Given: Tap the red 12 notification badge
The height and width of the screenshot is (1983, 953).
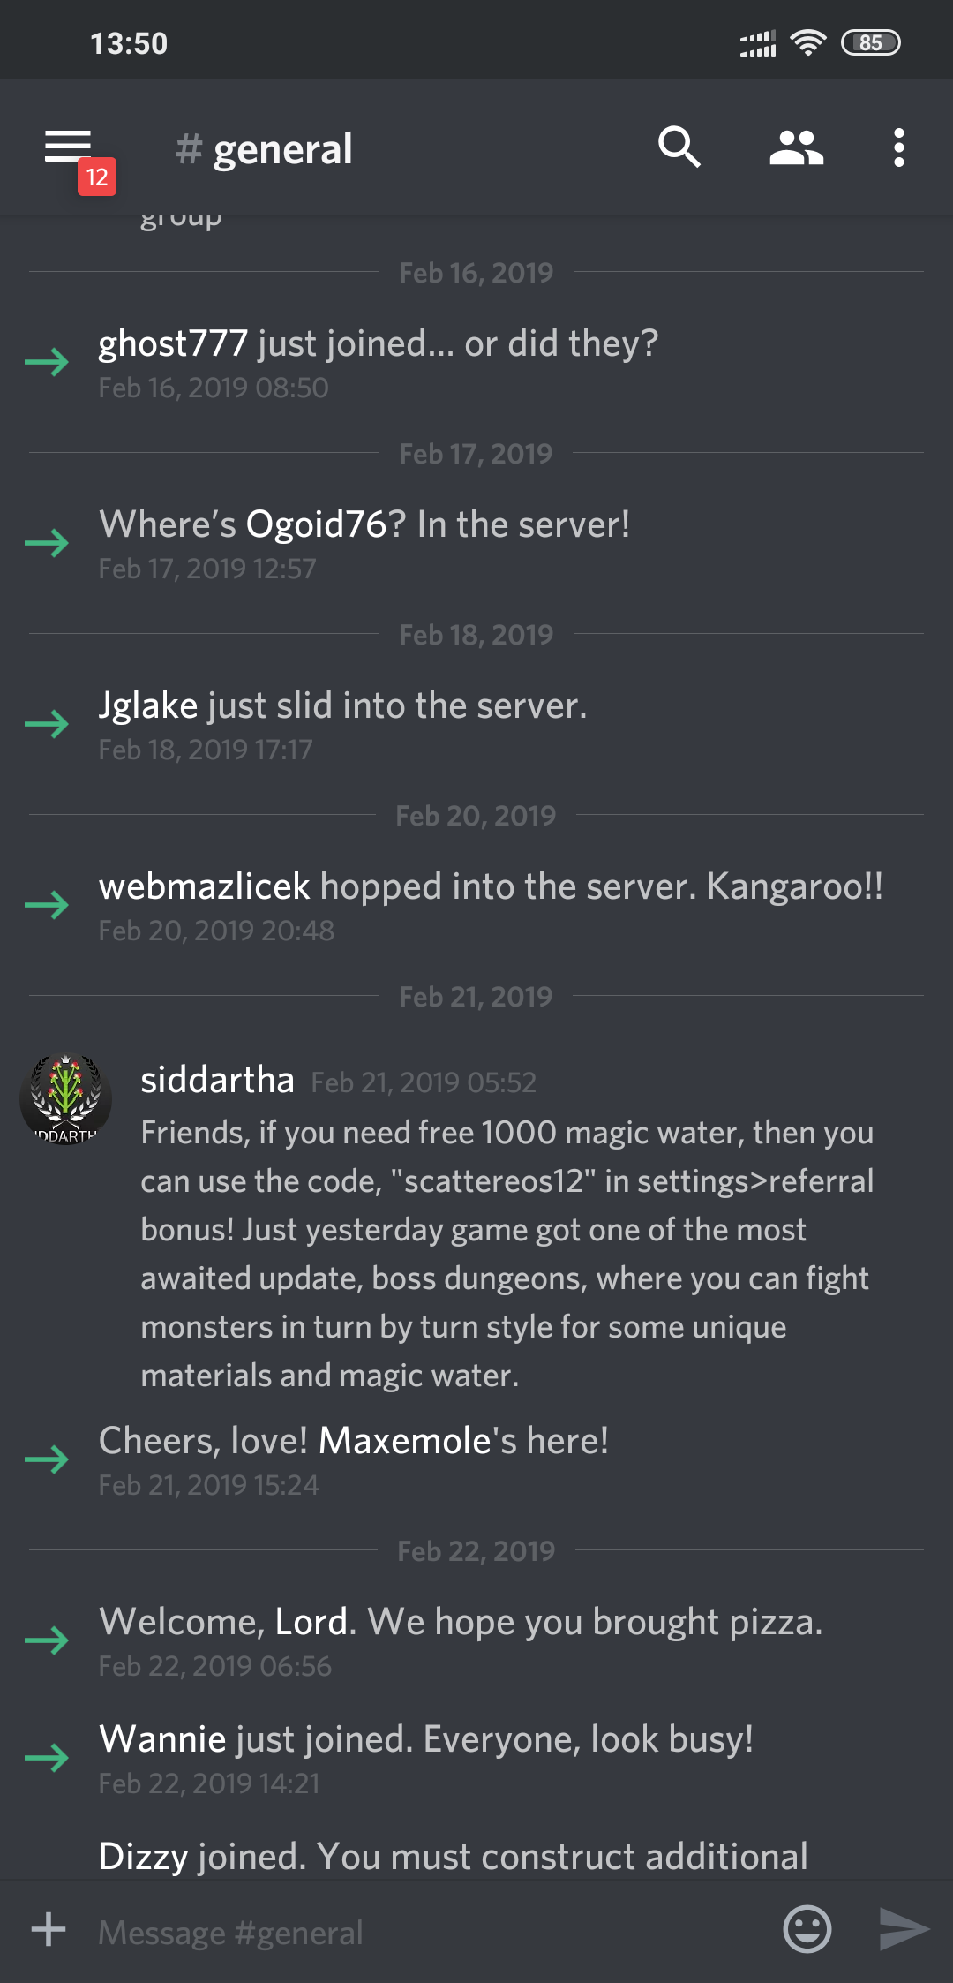Looking at the screenshot, I should coord(97,177).
